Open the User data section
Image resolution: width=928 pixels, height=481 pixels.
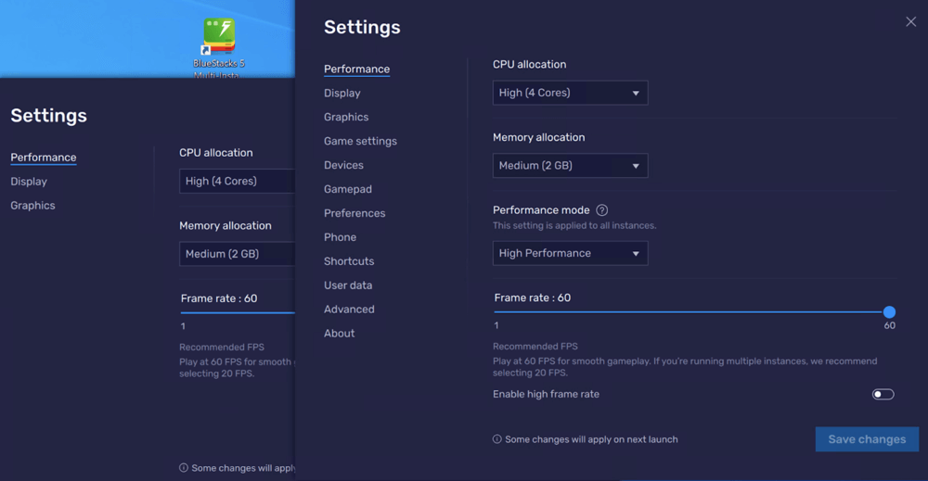pos(348,285)
